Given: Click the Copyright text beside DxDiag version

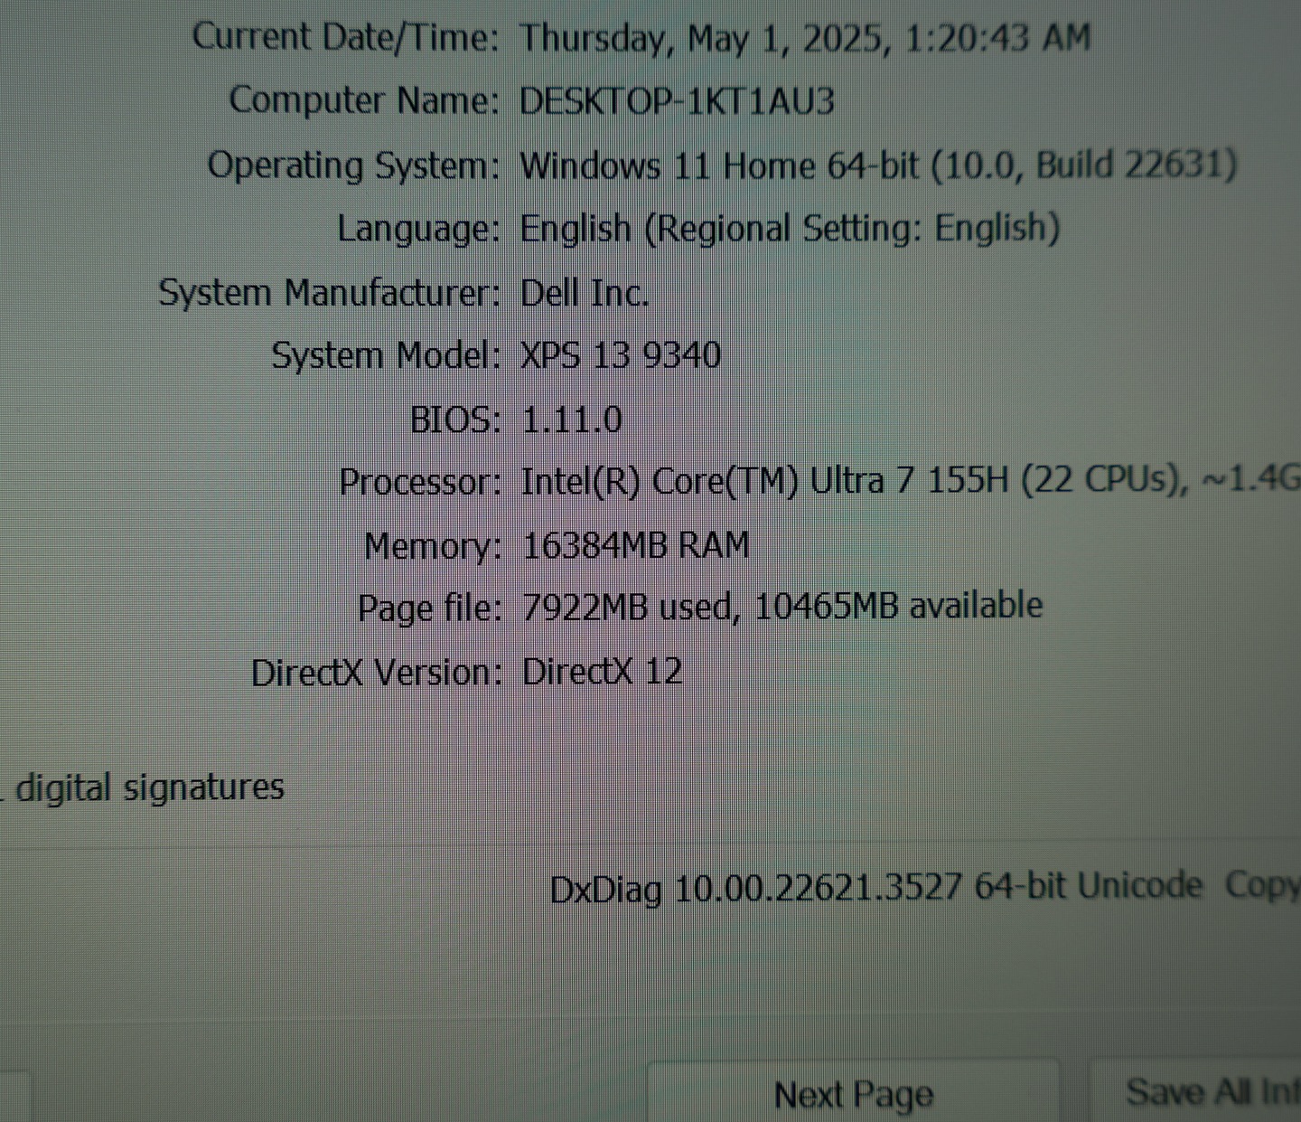Looking at the screenshot, I should (1262, 885).
